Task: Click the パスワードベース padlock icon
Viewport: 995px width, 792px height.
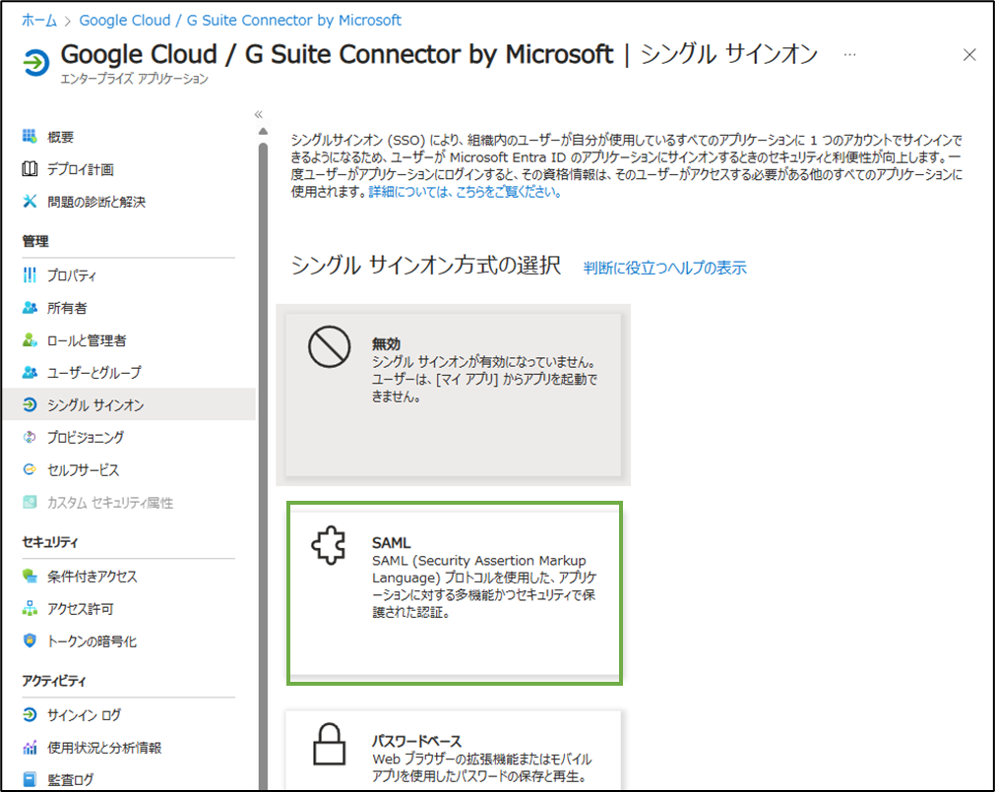Action: tap(329, 745)
